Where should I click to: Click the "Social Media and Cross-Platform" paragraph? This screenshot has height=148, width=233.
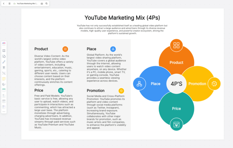coord(107,112)
